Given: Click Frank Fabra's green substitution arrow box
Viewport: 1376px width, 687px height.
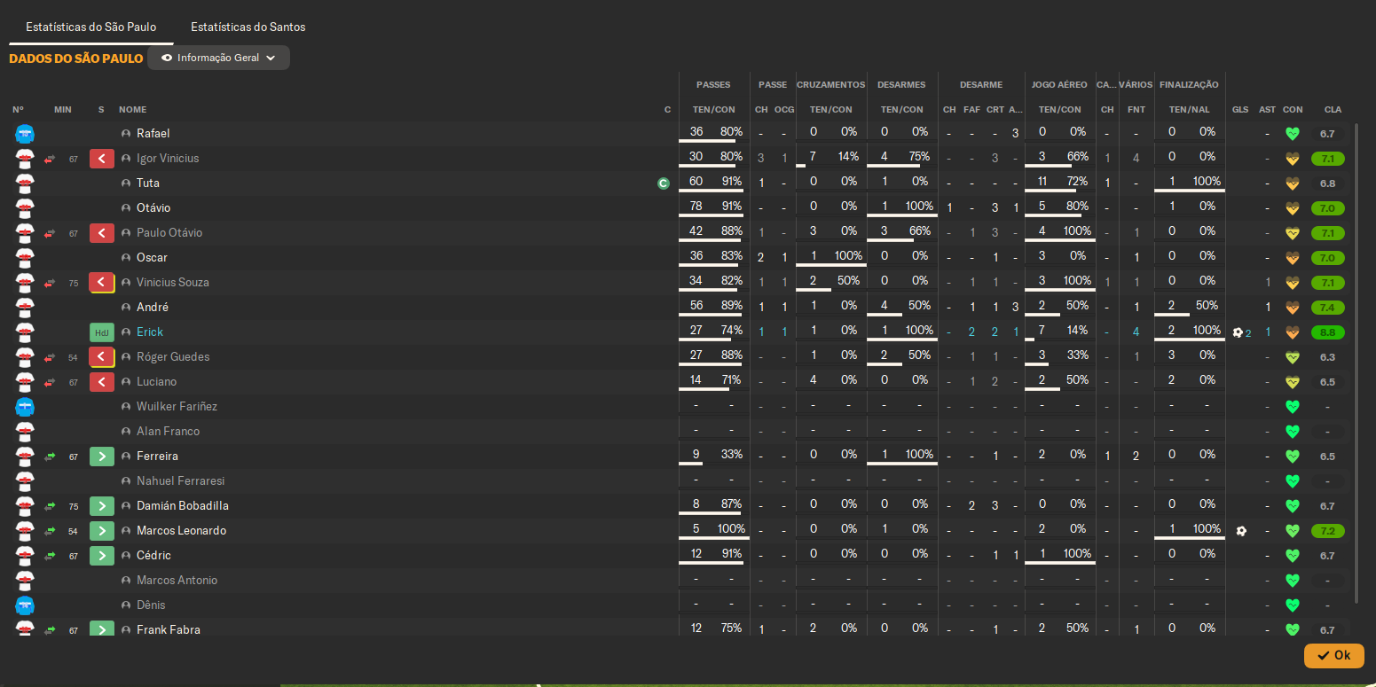Looking at the screenshot, I should pyautogui.click(x=102, y=629).
